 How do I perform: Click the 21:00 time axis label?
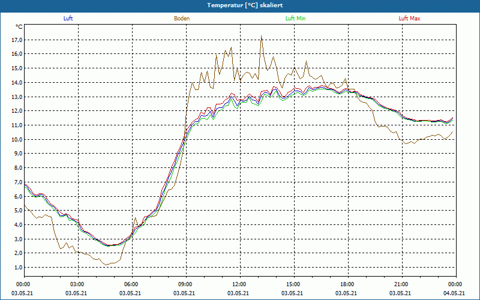[x=402, y=284]
